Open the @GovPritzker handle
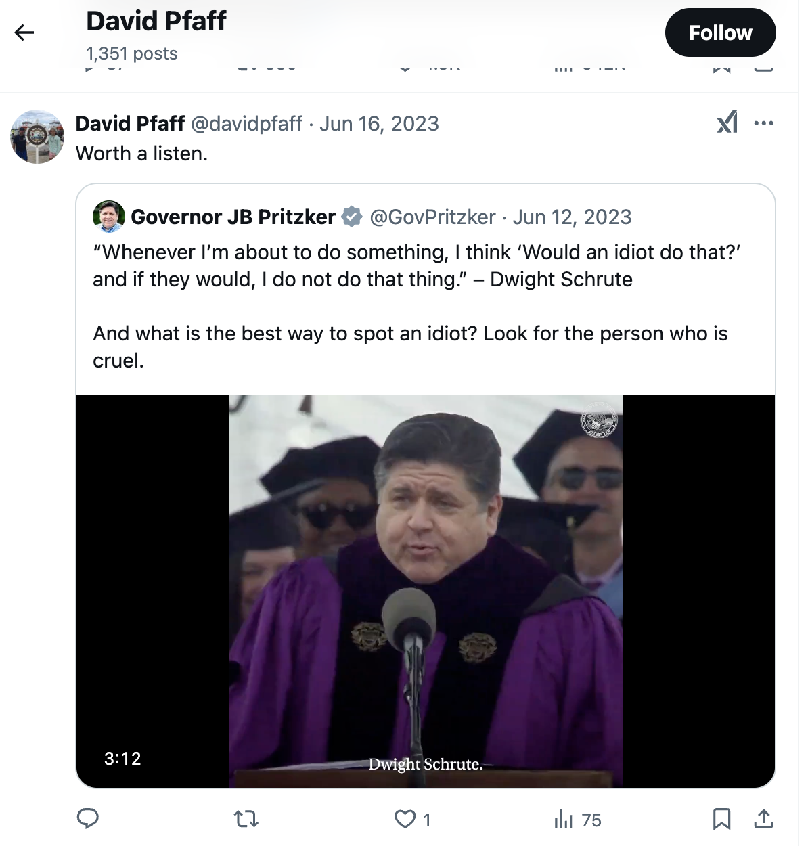 (x=433, y=217)
